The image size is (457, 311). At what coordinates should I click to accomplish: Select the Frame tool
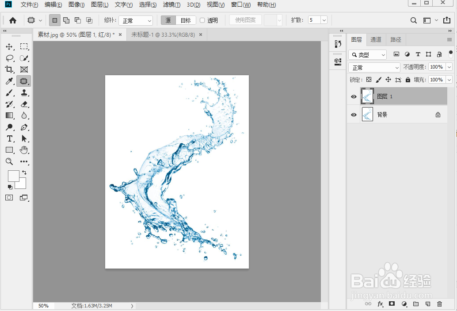(x=24, y=69)
